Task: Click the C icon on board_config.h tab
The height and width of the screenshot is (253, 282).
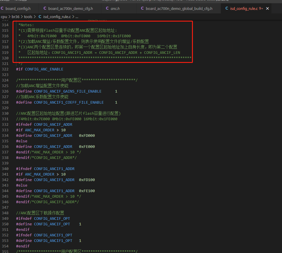Action: coord(2,8)
